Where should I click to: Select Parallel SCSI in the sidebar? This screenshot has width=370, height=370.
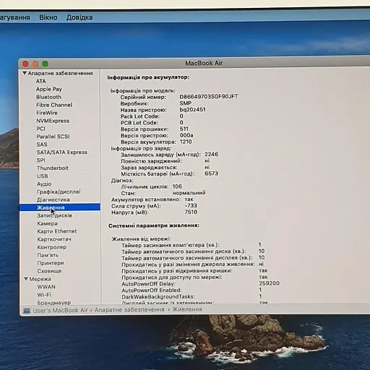tap(53, 137)
